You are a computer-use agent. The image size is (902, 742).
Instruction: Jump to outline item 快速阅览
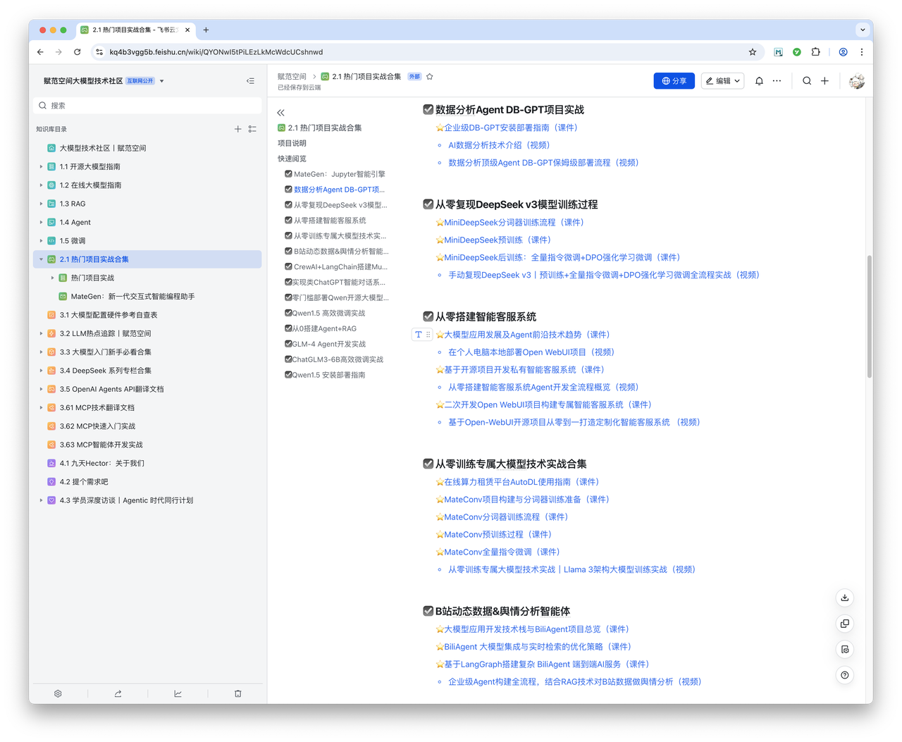[292, 159]
